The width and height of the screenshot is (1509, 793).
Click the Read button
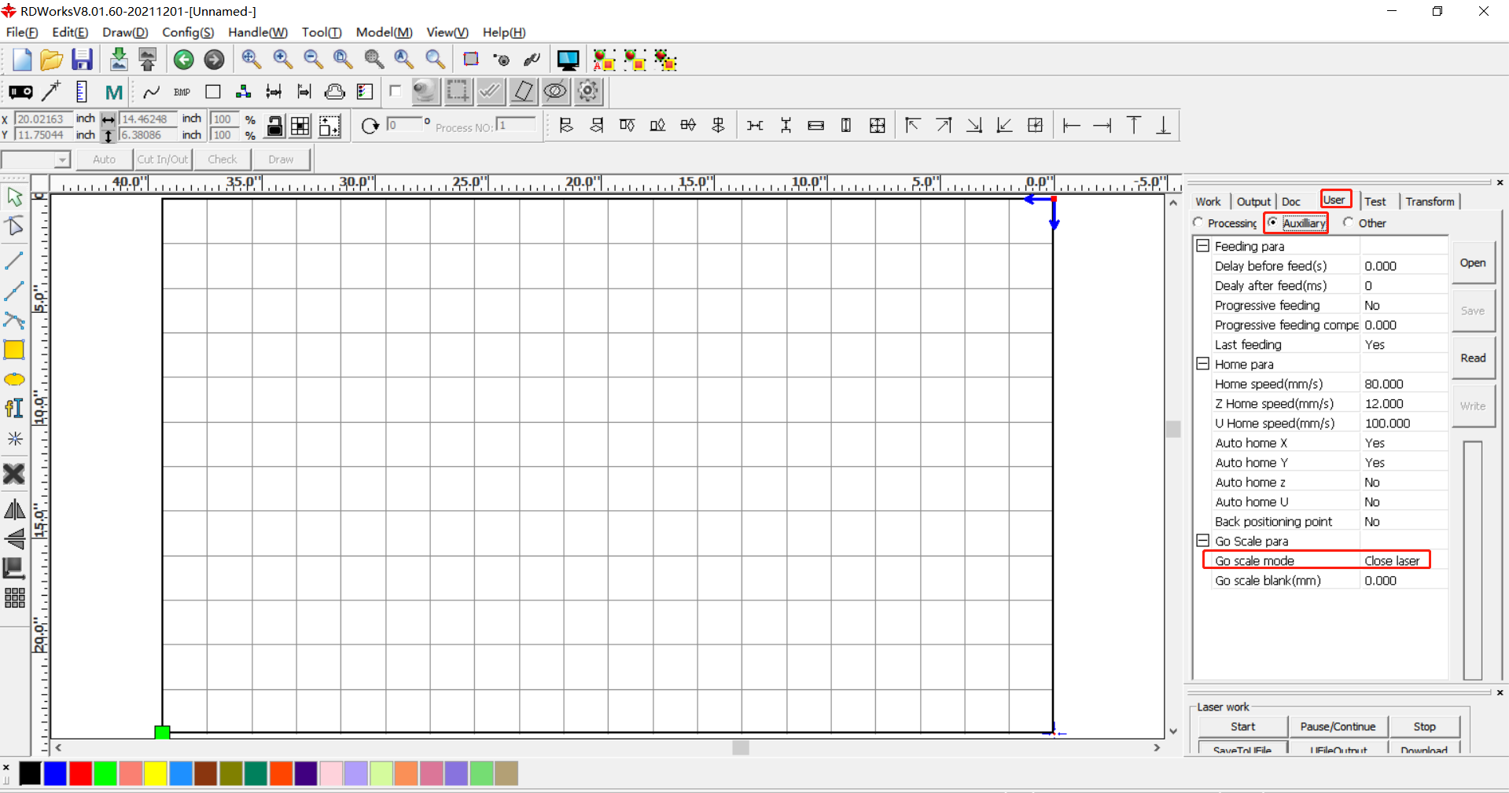click(1472, 358)
